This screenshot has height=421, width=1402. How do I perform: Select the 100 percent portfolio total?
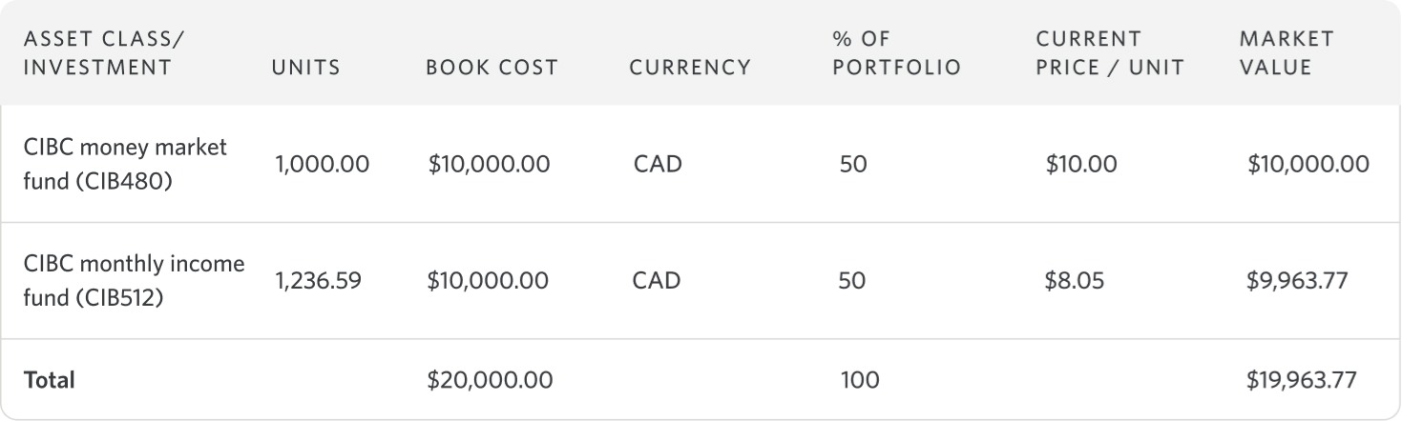tap(859, 380)
